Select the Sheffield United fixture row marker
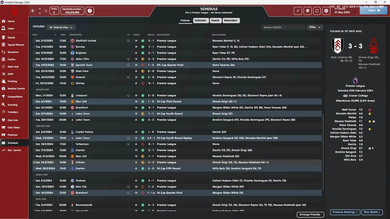 point(34,41)
